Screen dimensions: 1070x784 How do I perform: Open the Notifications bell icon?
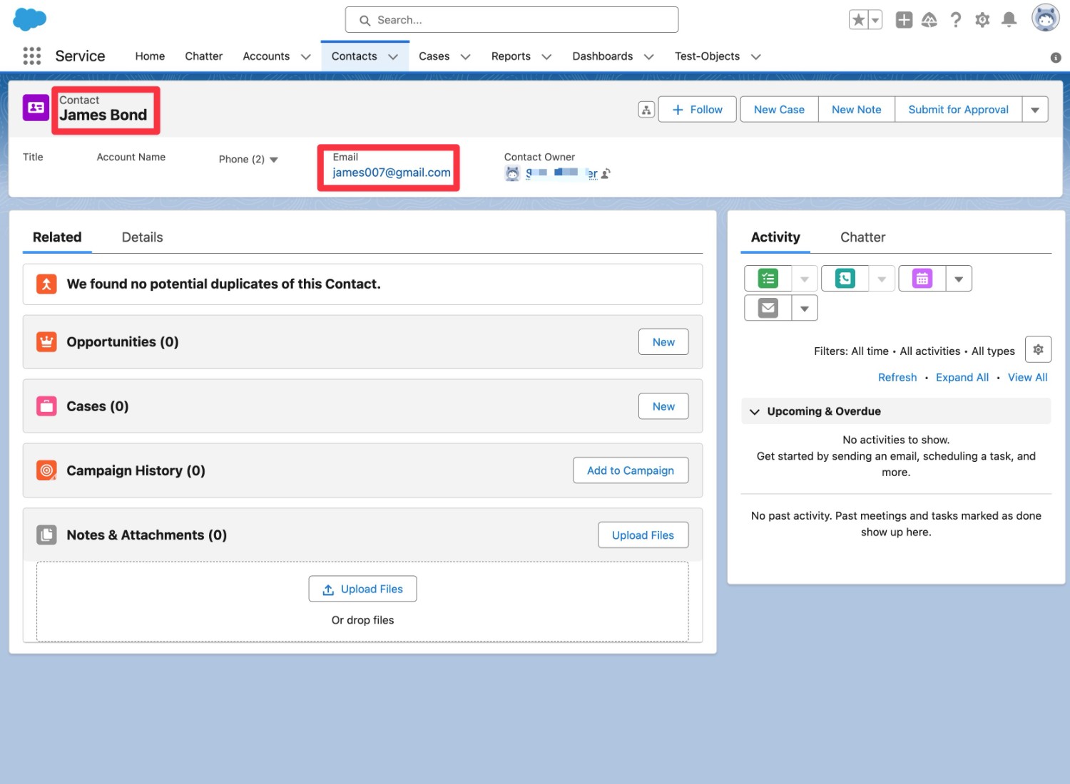pos(1009,20)
